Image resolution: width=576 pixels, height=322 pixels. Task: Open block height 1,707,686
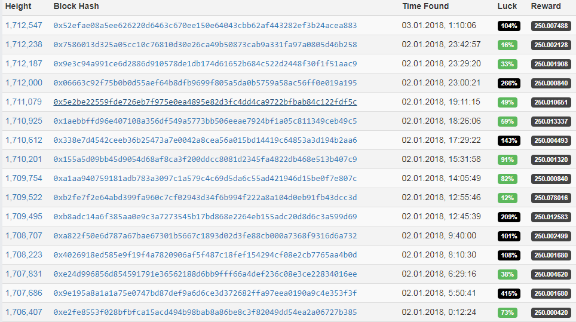(24, 293)
